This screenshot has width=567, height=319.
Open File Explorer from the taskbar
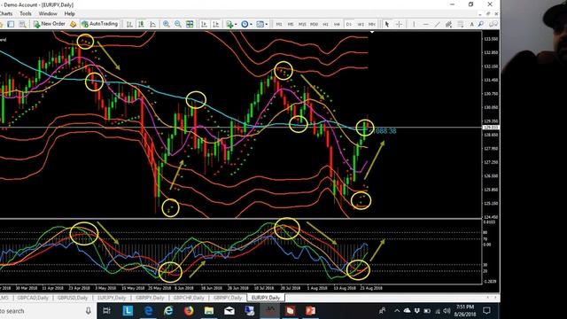coord(209,311)
